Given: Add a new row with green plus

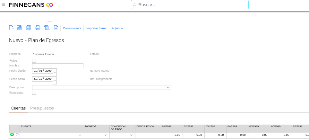Looking at the screenshot, I should (x=12, y=135).
